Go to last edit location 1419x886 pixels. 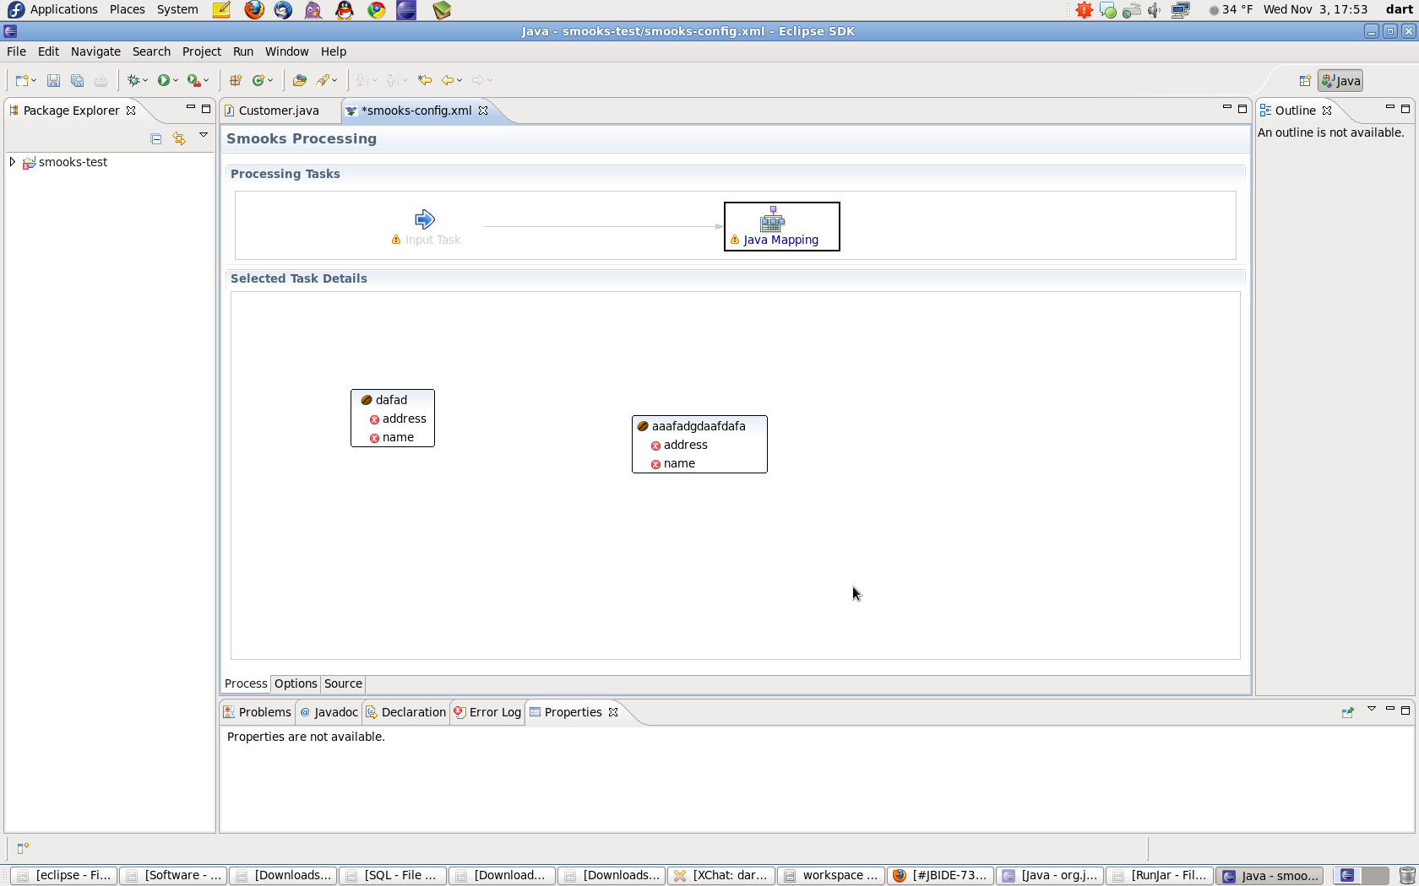click(x=425, y=81)
